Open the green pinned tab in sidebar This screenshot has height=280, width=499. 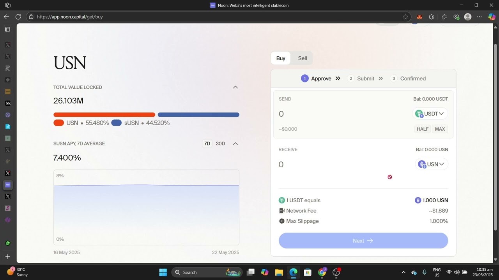click(7, 243)
